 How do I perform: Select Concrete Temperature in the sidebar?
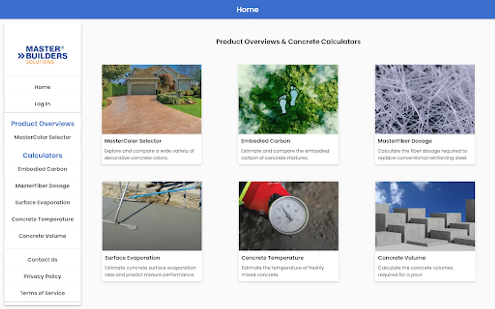[43, 219]
